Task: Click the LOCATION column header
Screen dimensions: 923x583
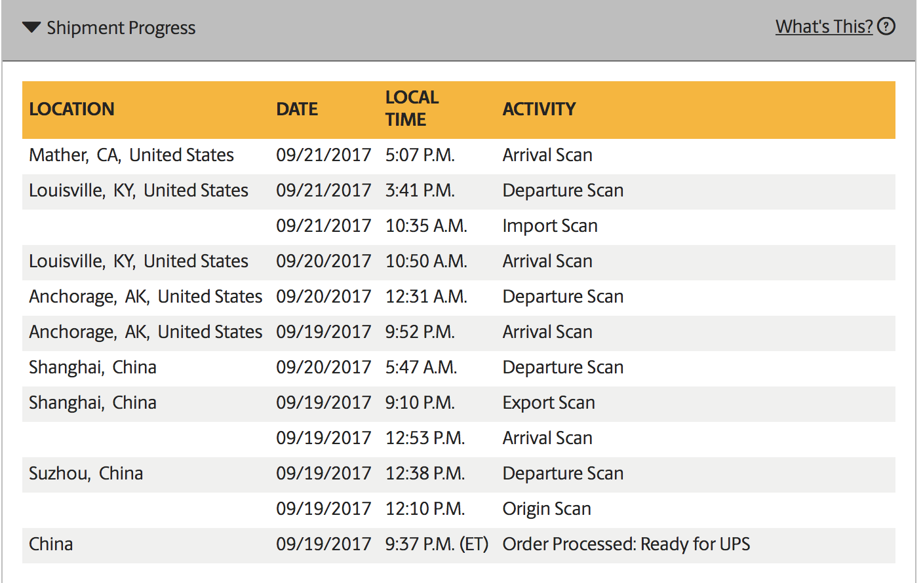Action: point(72,109)
